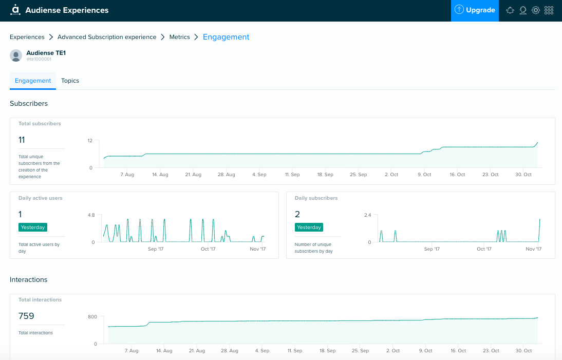
Task: Click the 4.8 y-axis label
Action: point(91,215)
